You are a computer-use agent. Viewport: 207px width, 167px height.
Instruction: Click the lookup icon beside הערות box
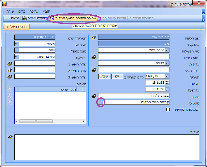tap(10, 137)
